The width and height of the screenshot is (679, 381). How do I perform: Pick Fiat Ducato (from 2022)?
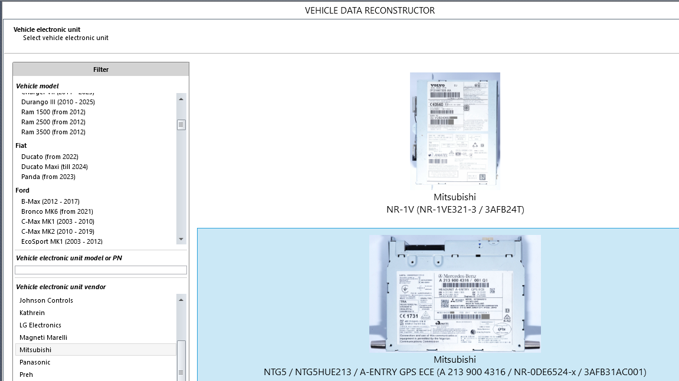pyautogui.click(x=50, y=157)
